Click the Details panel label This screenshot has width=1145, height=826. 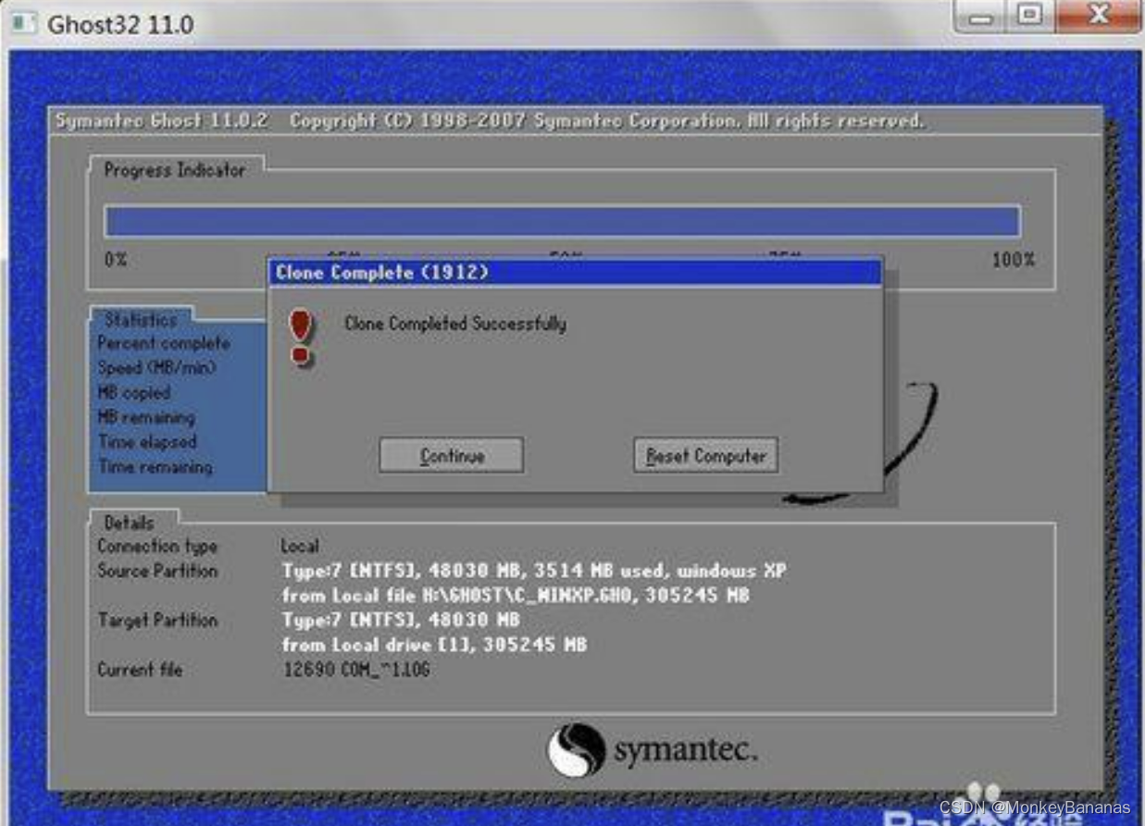[129, 523]
